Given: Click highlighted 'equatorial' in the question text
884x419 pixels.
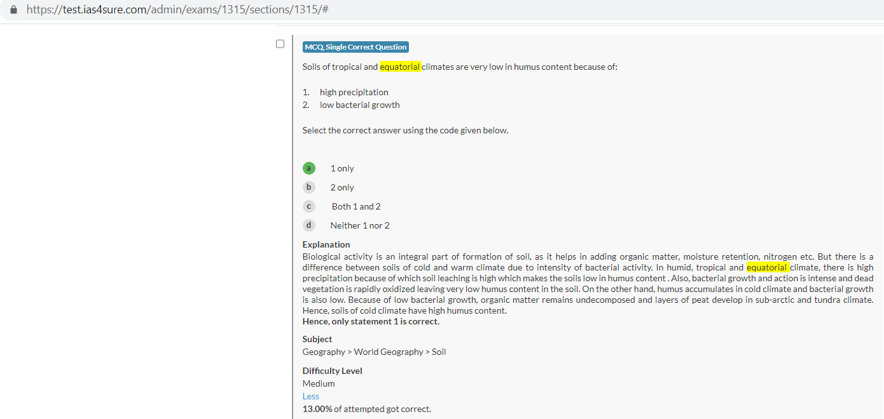Looking at the screenshot, I should (x=400, y=67).
